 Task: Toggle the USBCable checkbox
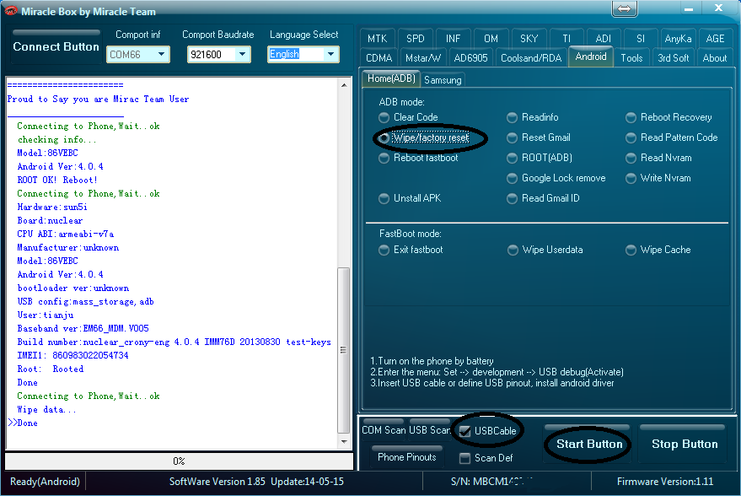488,431
